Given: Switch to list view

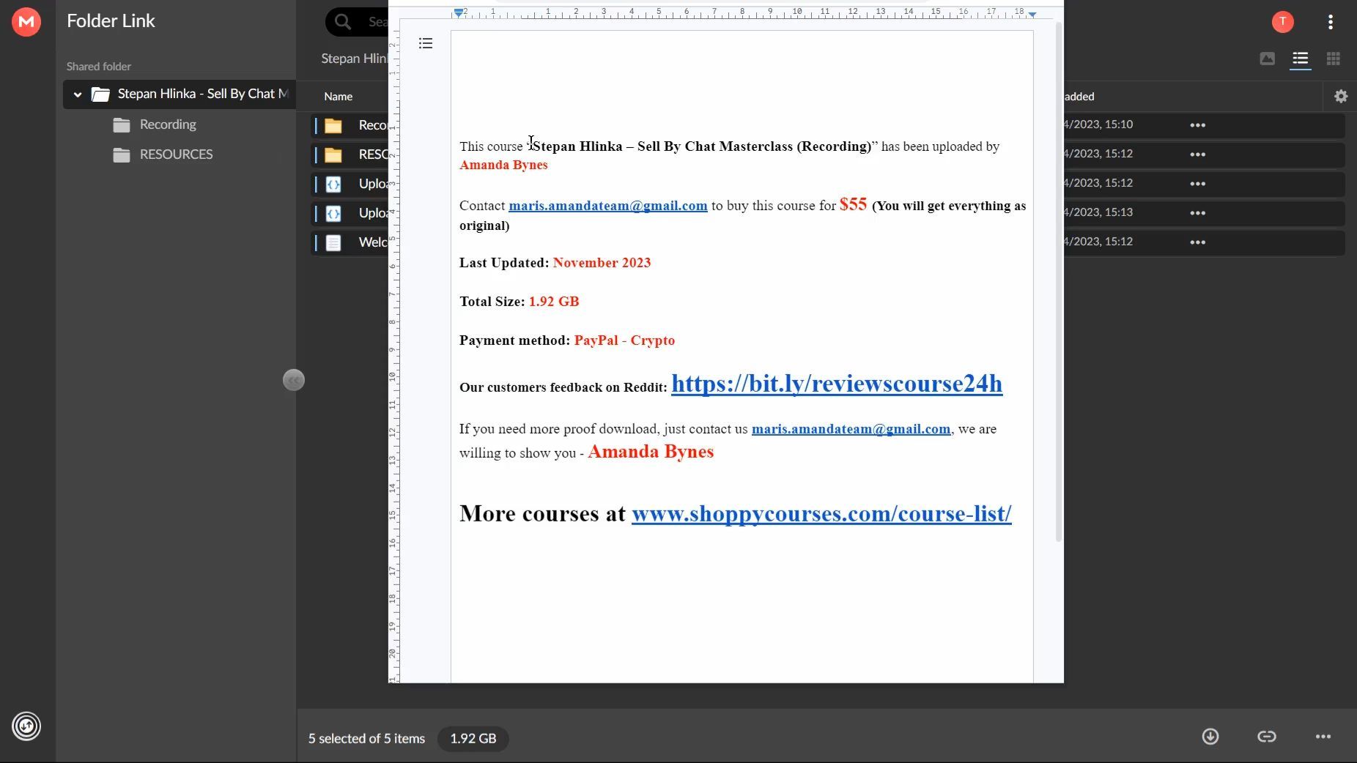Looking at the screenshot, I should click(1300, 59).
